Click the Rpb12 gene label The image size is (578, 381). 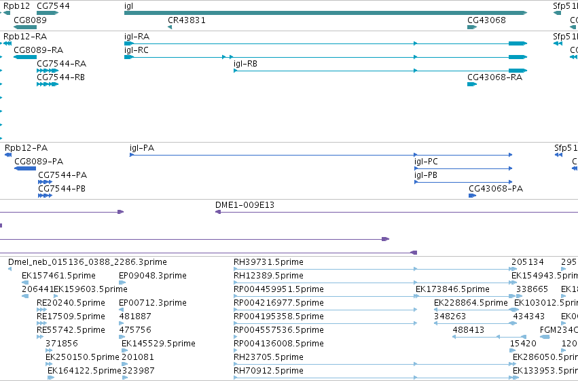(16, 6)
